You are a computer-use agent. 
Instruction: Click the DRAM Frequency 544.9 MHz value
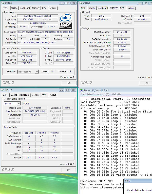click(x=122, y=32)
